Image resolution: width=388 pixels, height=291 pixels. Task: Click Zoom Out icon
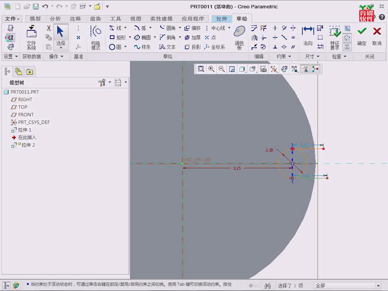(222, 69)
